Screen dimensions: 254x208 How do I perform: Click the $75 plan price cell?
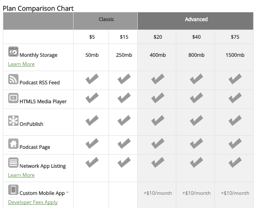point(235,37)
